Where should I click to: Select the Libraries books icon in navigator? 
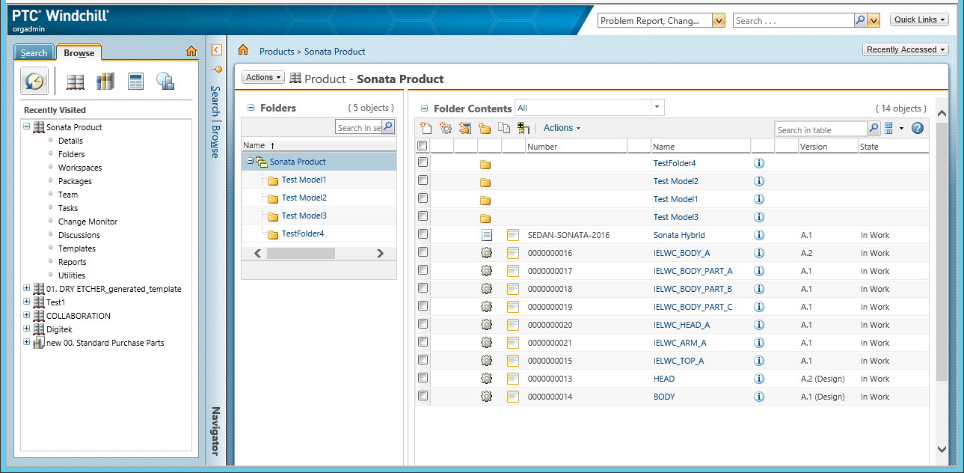tap(105, 81)
